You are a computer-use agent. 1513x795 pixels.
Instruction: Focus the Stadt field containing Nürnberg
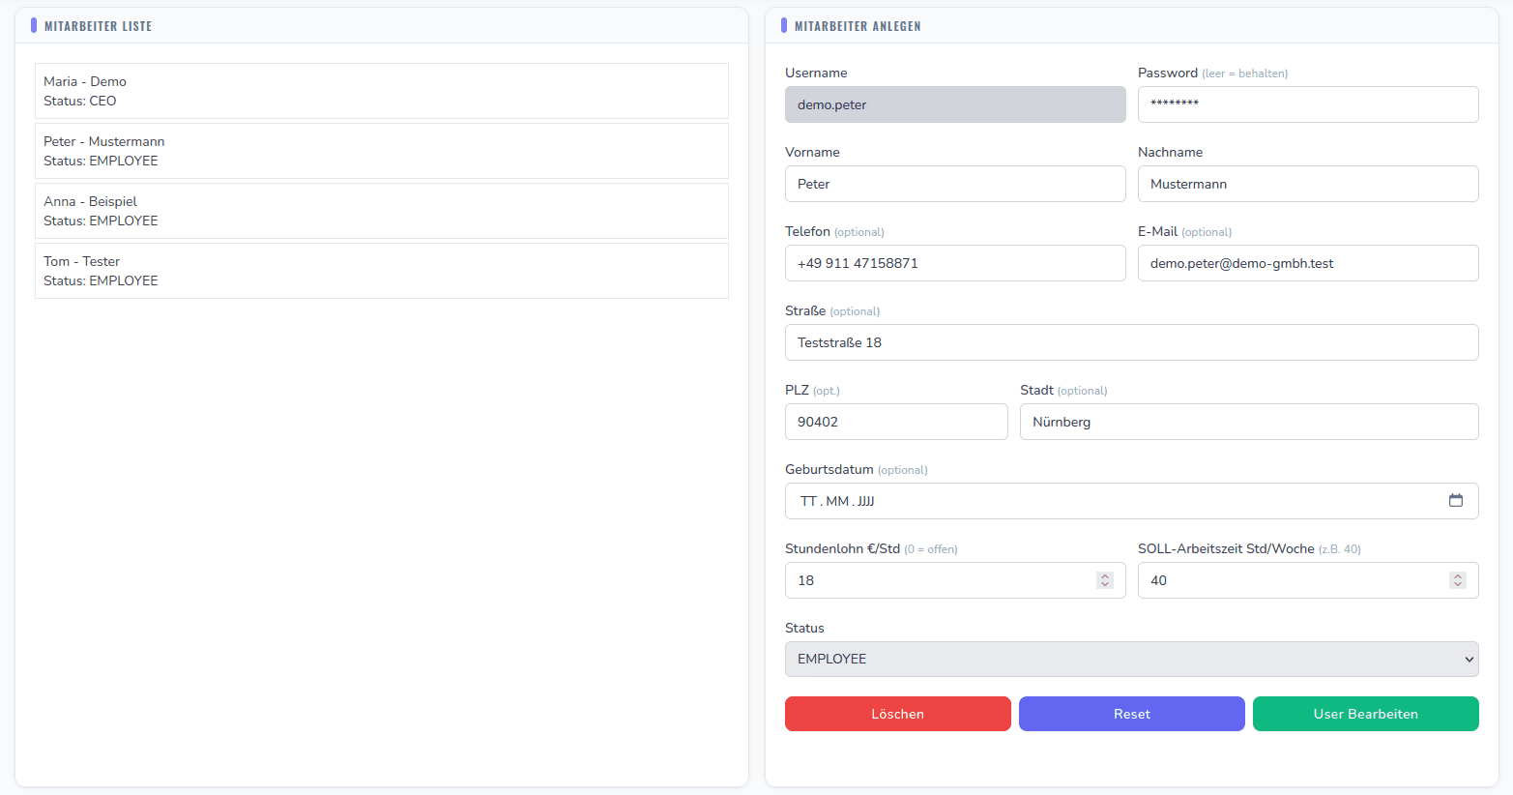pyautogui.click(x=1249, y=422)
